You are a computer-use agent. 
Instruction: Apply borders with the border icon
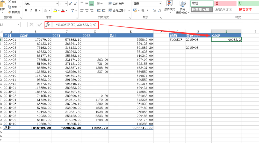(46, 10)
